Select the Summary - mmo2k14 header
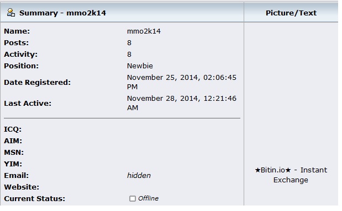The image size is (342, 211). pyautogui.click(x=62, y=13)
